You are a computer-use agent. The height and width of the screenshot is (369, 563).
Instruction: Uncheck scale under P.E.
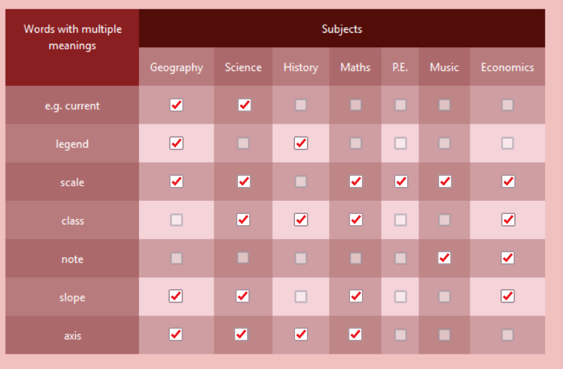(x=400, y=181)
